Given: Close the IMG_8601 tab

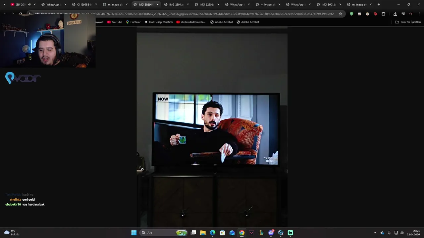Looking at the screenshot, I should click(340, 5).
